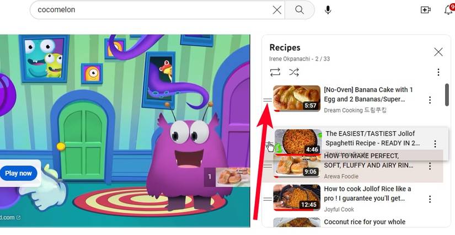Open the Jollof Spaghetti video thumbnail

[298, 142]
